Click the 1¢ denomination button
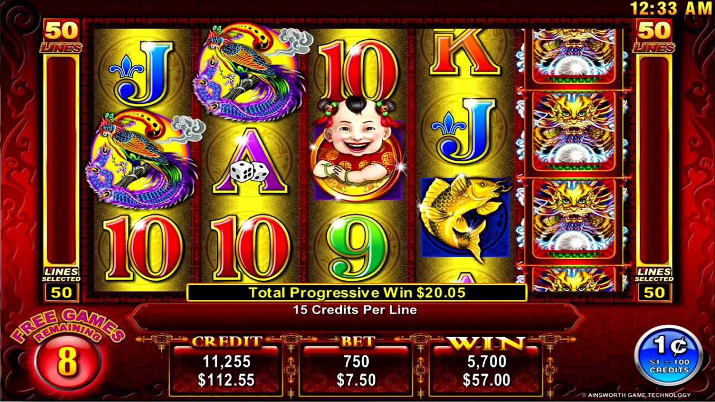This screenshot has height=402, width=715. tap(669, 356)
